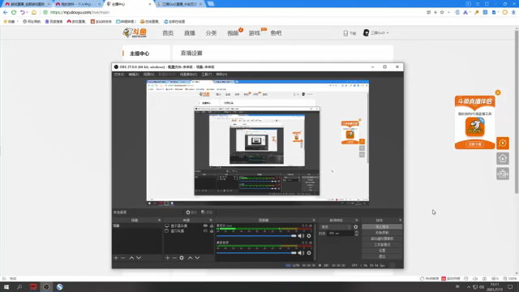
Task: Increase the transition duration with the stepper
Action: pos(357,232)
